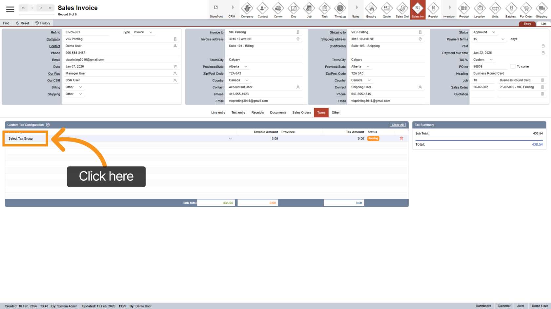The width and height of the screenshot is (551, 309).
Task: Switch to the List view tab
Action: (x=543, y=24)
